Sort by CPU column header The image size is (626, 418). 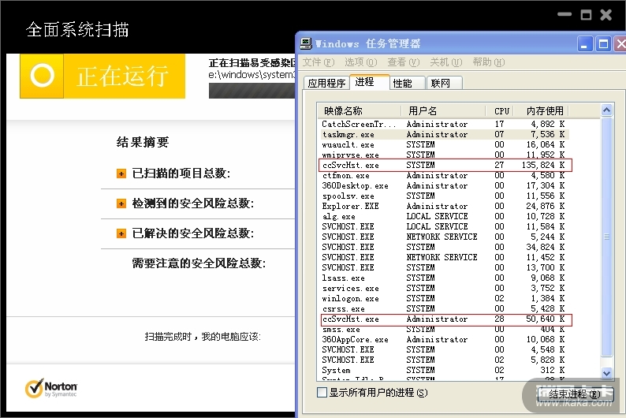coord(500,110)
